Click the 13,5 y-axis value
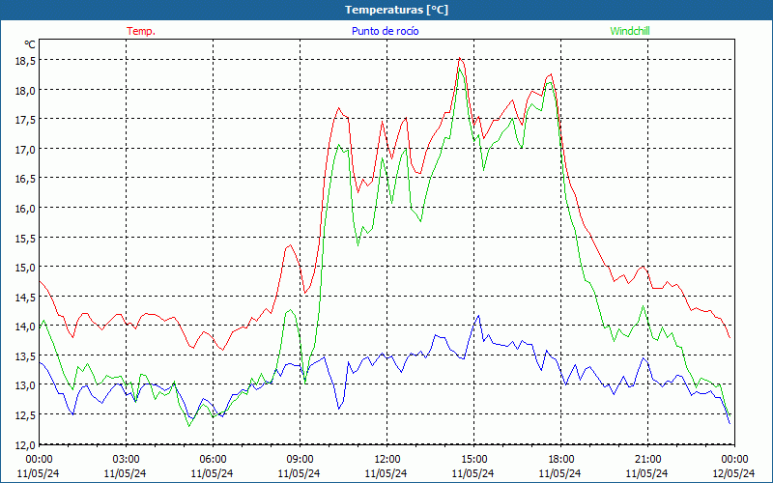The image size is (773, 483). [27, 355]
